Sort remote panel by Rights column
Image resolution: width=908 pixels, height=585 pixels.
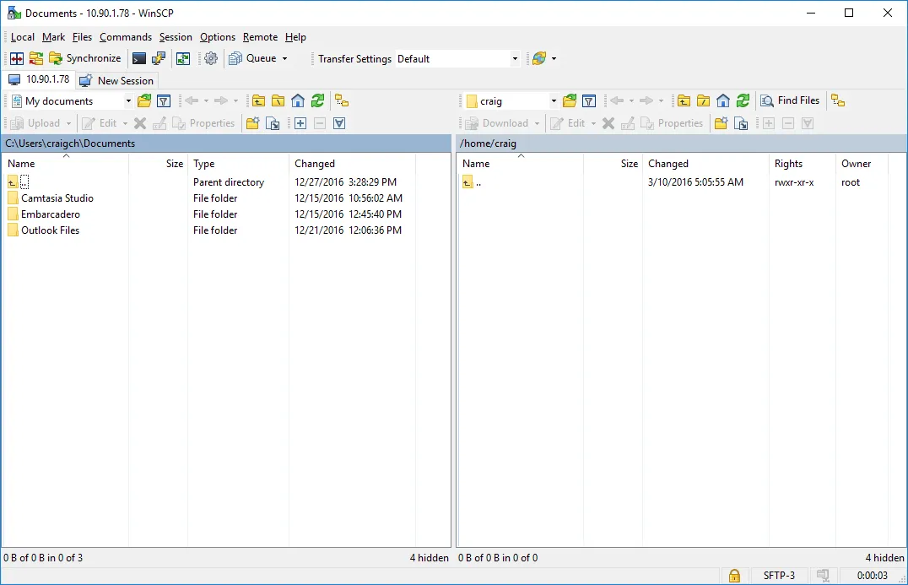[802, 164]
